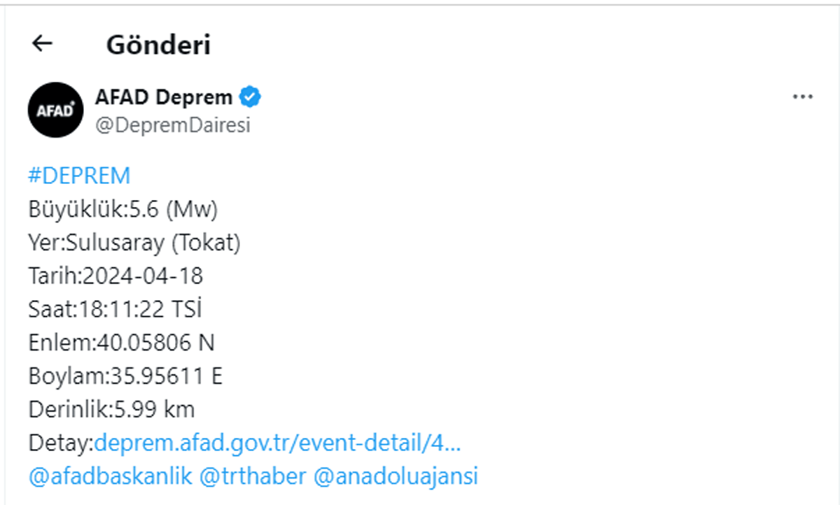Click the blue verified badge
The image size is (840, 505).
250,97
